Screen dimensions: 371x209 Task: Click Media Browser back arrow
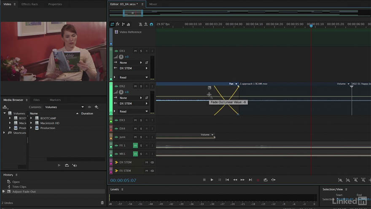89,107
